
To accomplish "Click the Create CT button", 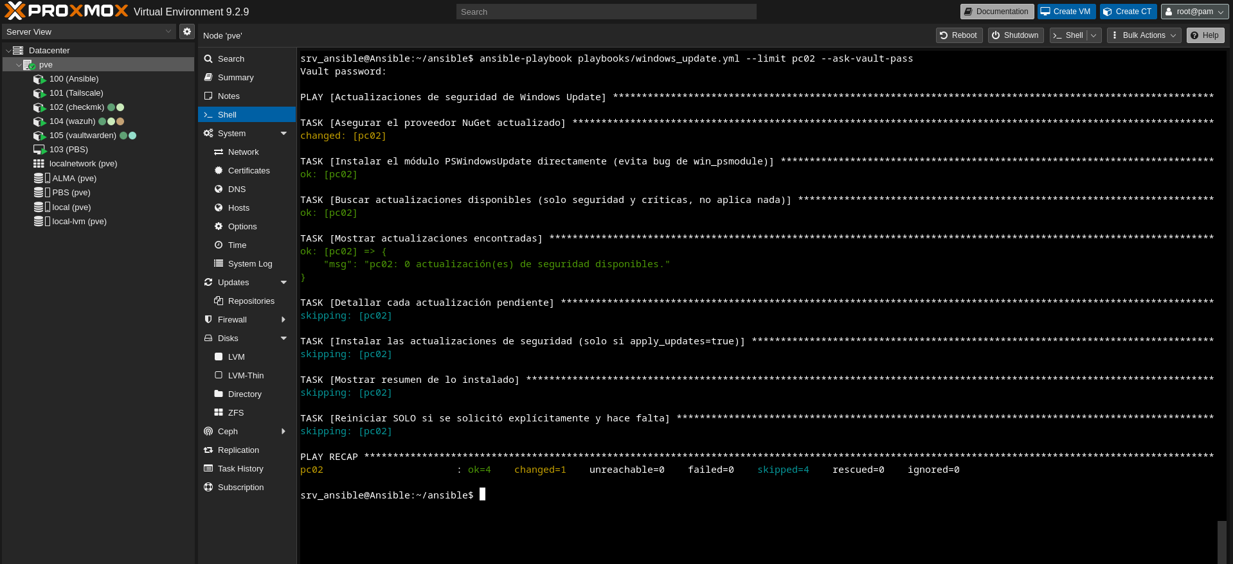I will pyautogui.click(x=1128, y=12).
